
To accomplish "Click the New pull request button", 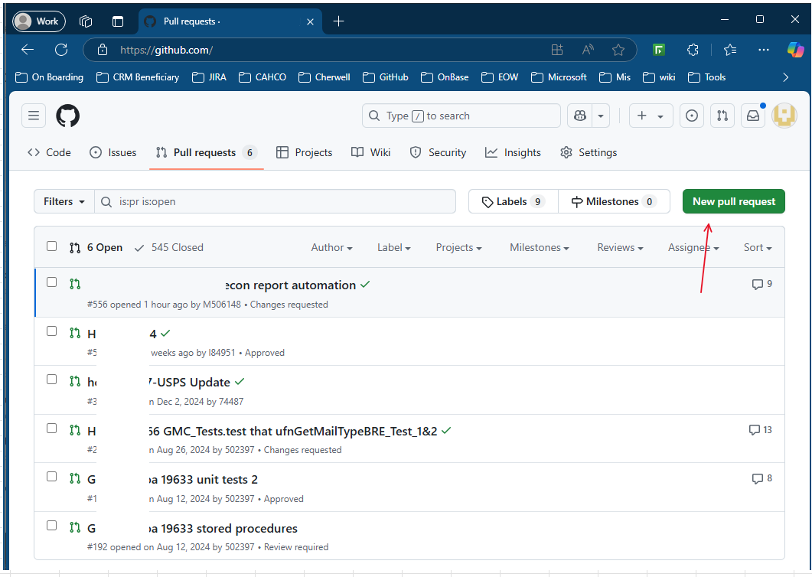I will 733,201.
